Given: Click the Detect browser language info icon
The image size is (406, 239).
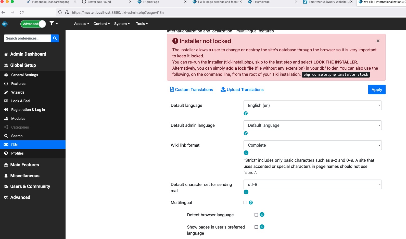Looking at the screenshot, I should [x=262, y=215].
